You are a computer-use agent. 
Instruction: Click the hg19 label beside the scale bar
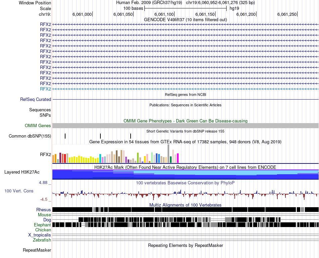pyautogui.click(x=234, y=8)
